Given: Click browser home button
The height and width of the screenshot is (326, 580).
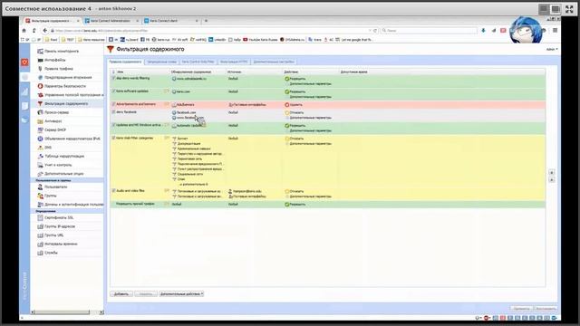Looking at the screenshot, I should 24,31.
